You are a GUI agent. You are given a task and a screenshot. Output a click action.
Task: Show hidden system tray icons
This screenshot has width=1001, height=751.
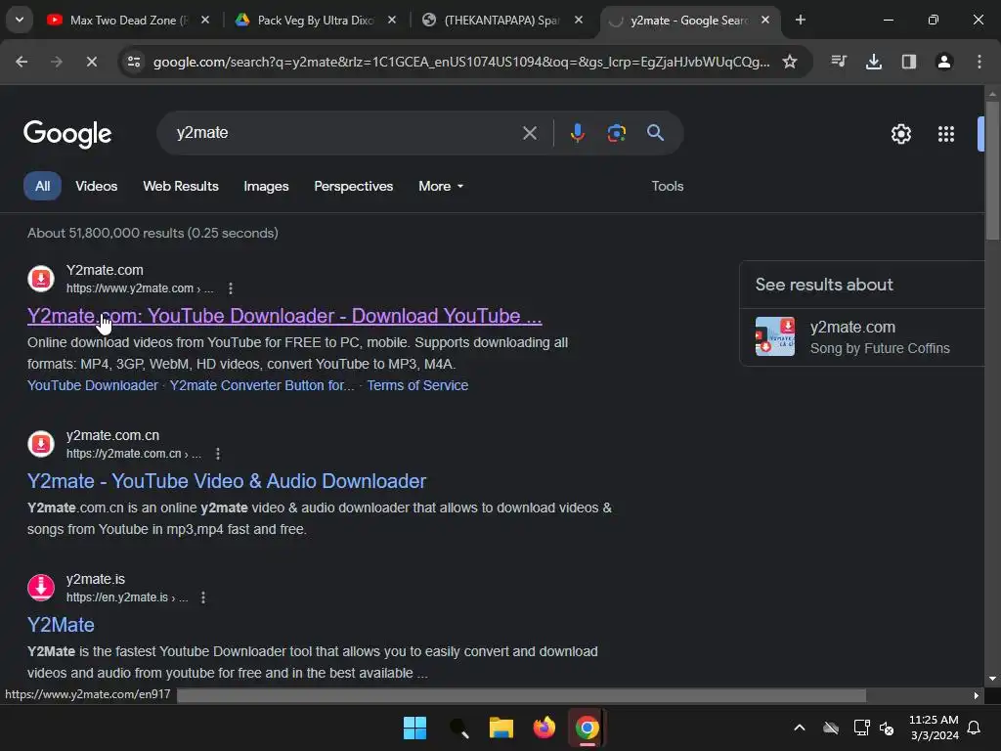pos(800,728)
